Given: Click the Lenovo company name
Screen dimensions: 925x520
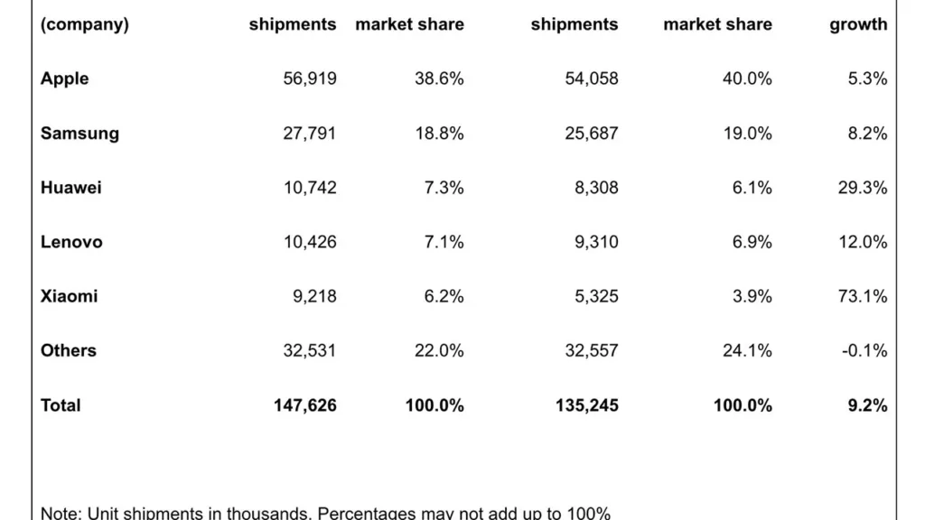Looking at the screenshot, I should pos(71,242).
